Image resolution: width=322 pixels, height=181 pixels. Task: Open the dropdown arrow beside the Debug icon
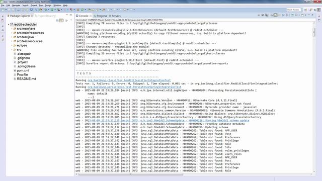pos(49,10)
